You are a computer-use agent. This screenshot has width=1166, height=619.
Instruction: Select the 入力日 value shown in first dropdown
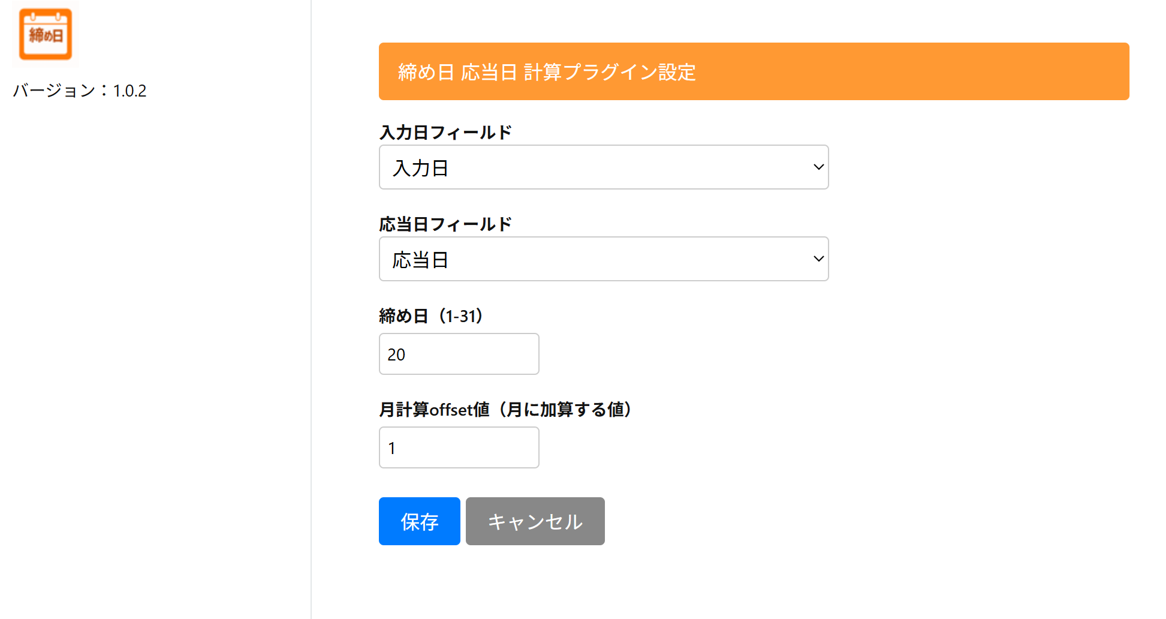click(420, 168)
